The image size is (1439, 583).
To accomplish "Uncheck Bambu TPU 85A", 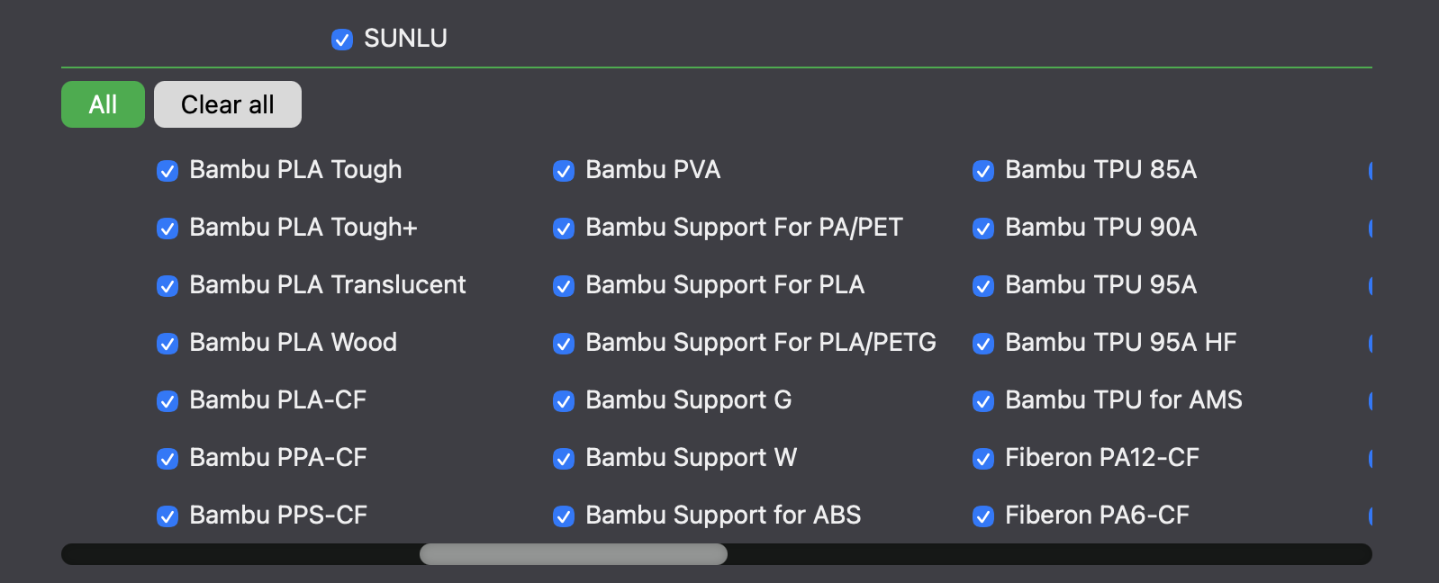I will (983, 171).
